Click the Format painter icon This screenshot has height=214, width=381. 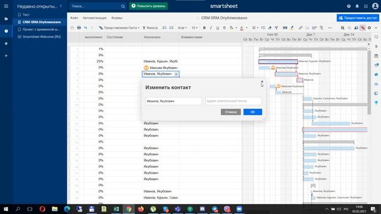click(x=276, y=28)
